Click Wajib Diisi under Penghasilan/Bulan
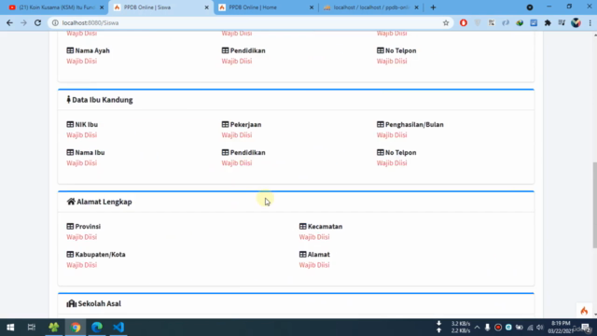 (x=392, y=134)
